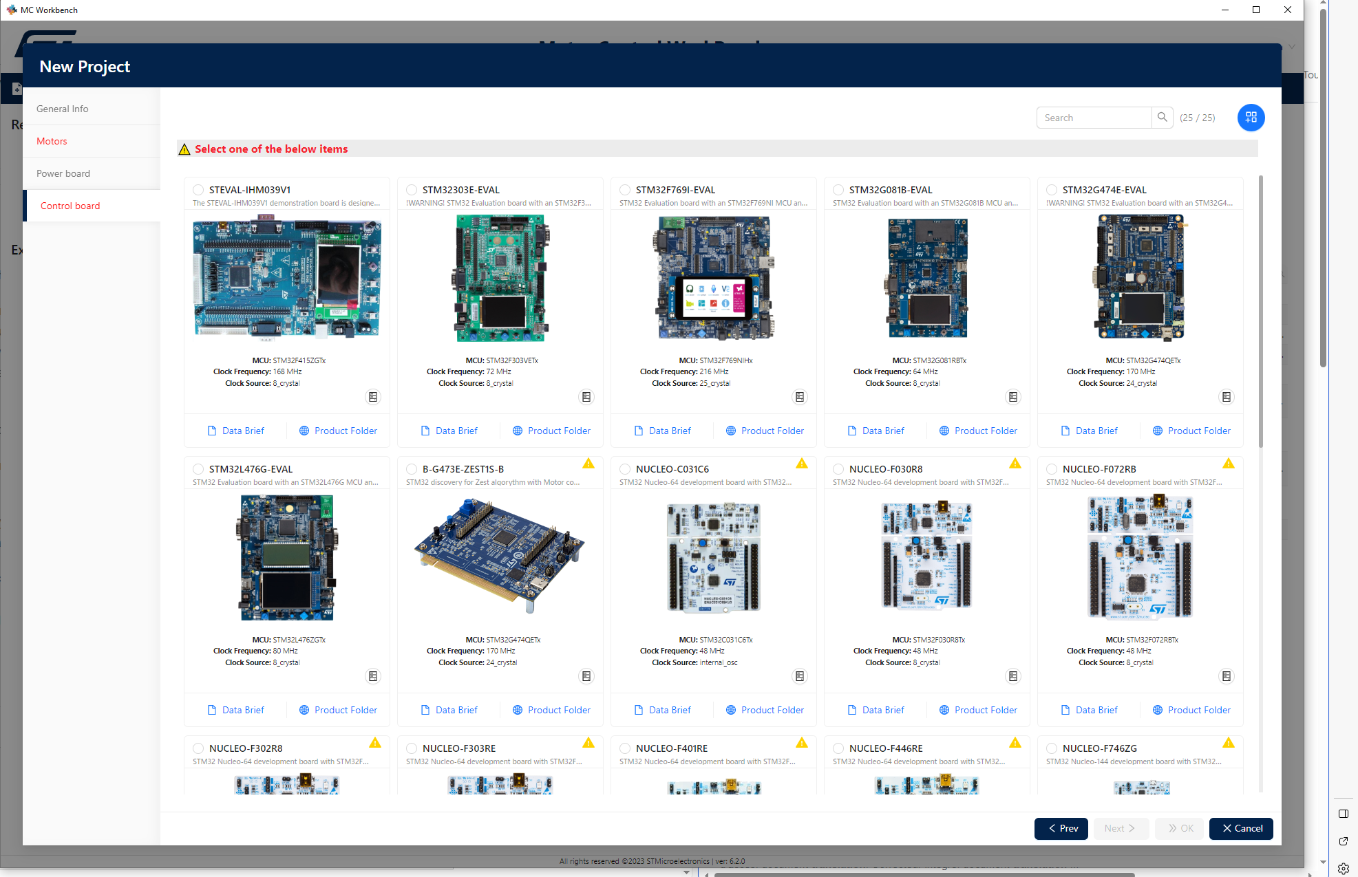Viewport: 1358px width, 877px height.
Task: Switch to the Motors section
Action: tap(52, 140)
